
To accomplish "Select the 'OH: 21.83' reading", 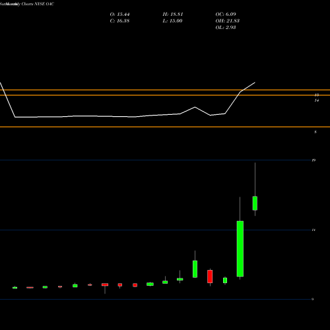I will click(x=228, y=21).
